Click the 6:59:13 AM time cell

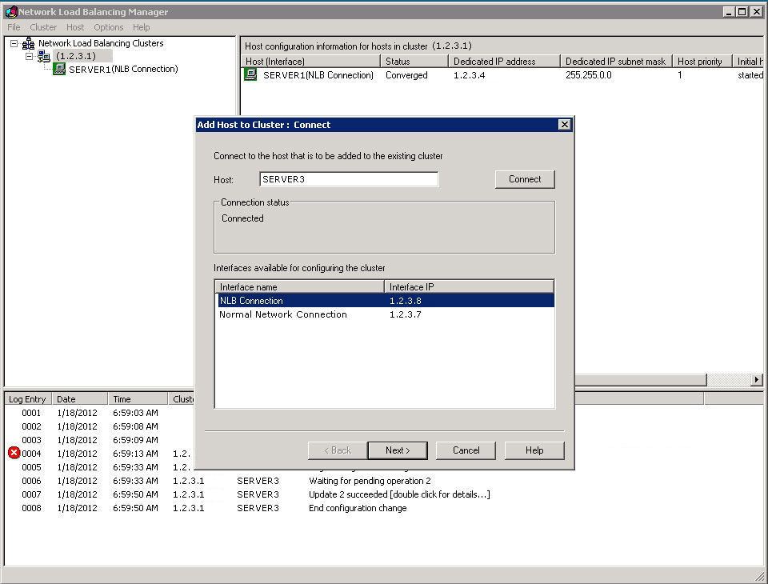coord(136,454)
